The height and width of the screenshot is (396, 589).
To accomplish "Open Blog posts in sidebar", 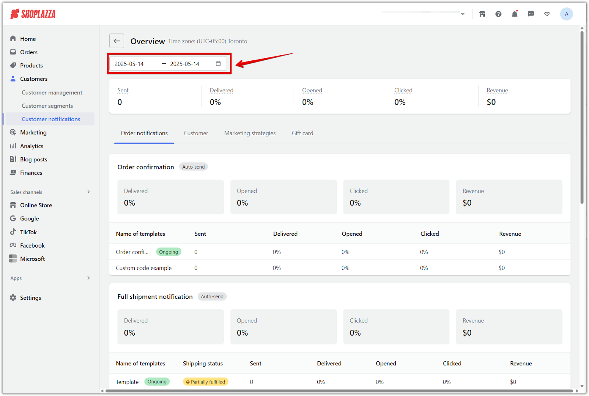I will coord(33,159).
